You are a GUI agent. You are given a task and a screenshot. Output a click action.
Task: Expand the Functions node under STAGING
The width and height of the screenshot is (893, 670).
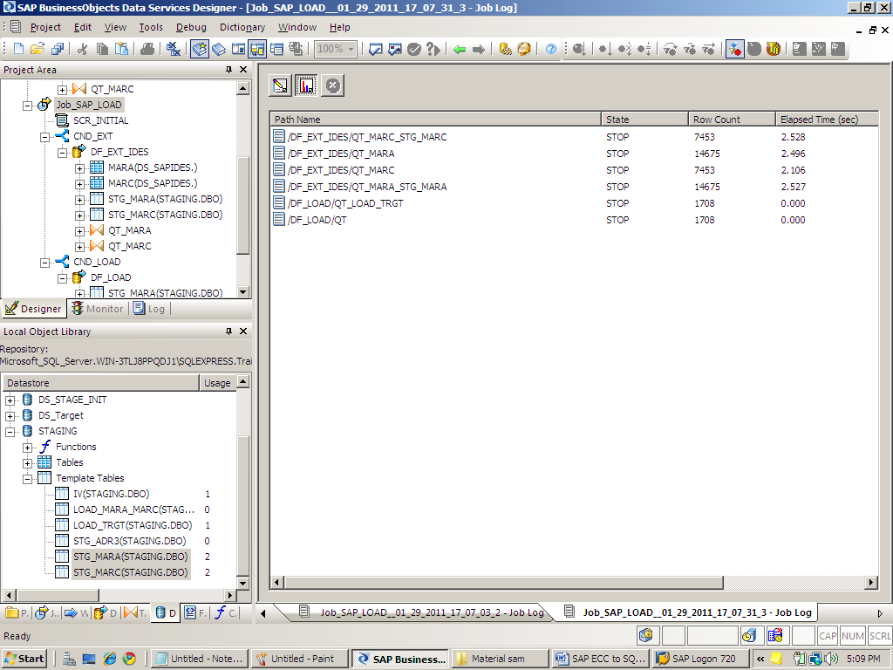27,448
